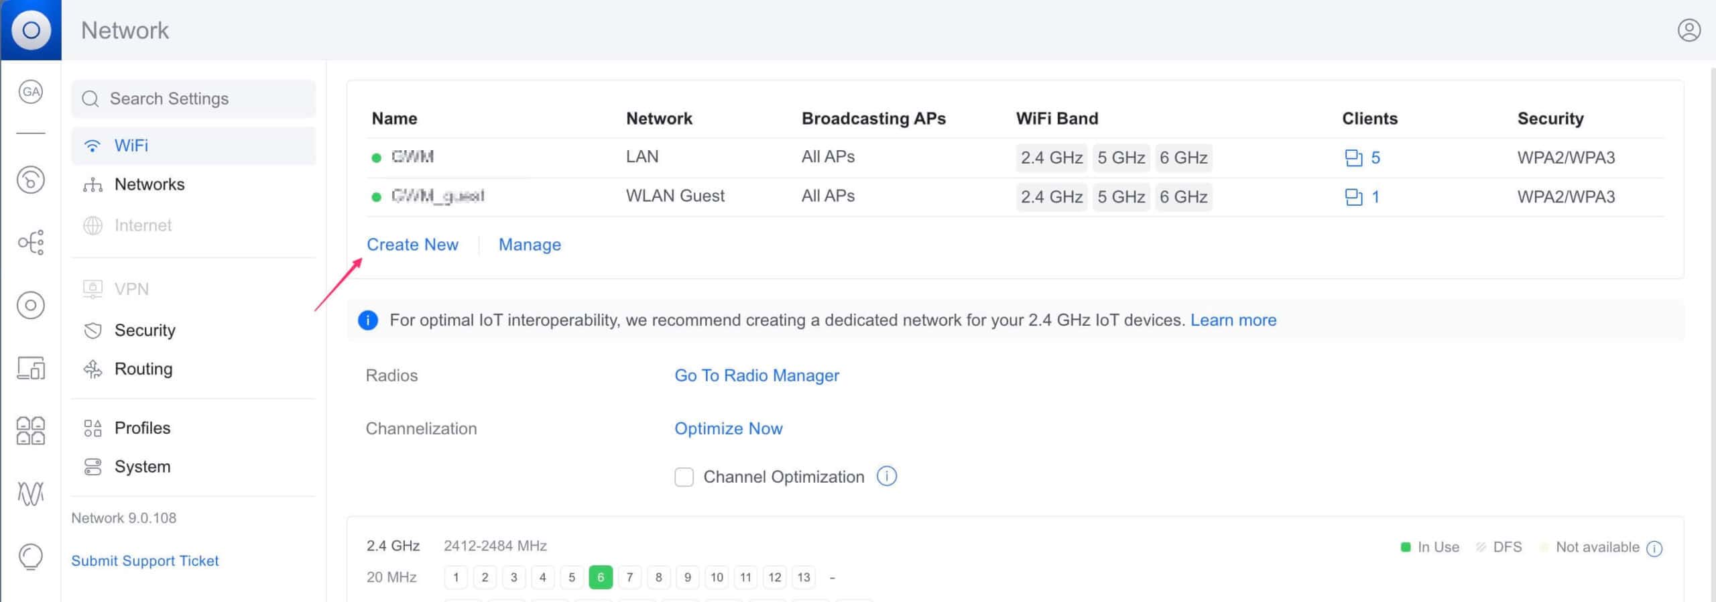Select 2.4 GHz channel 13 box
Viewport: 1716px width, 602px height.
point(804,577)
